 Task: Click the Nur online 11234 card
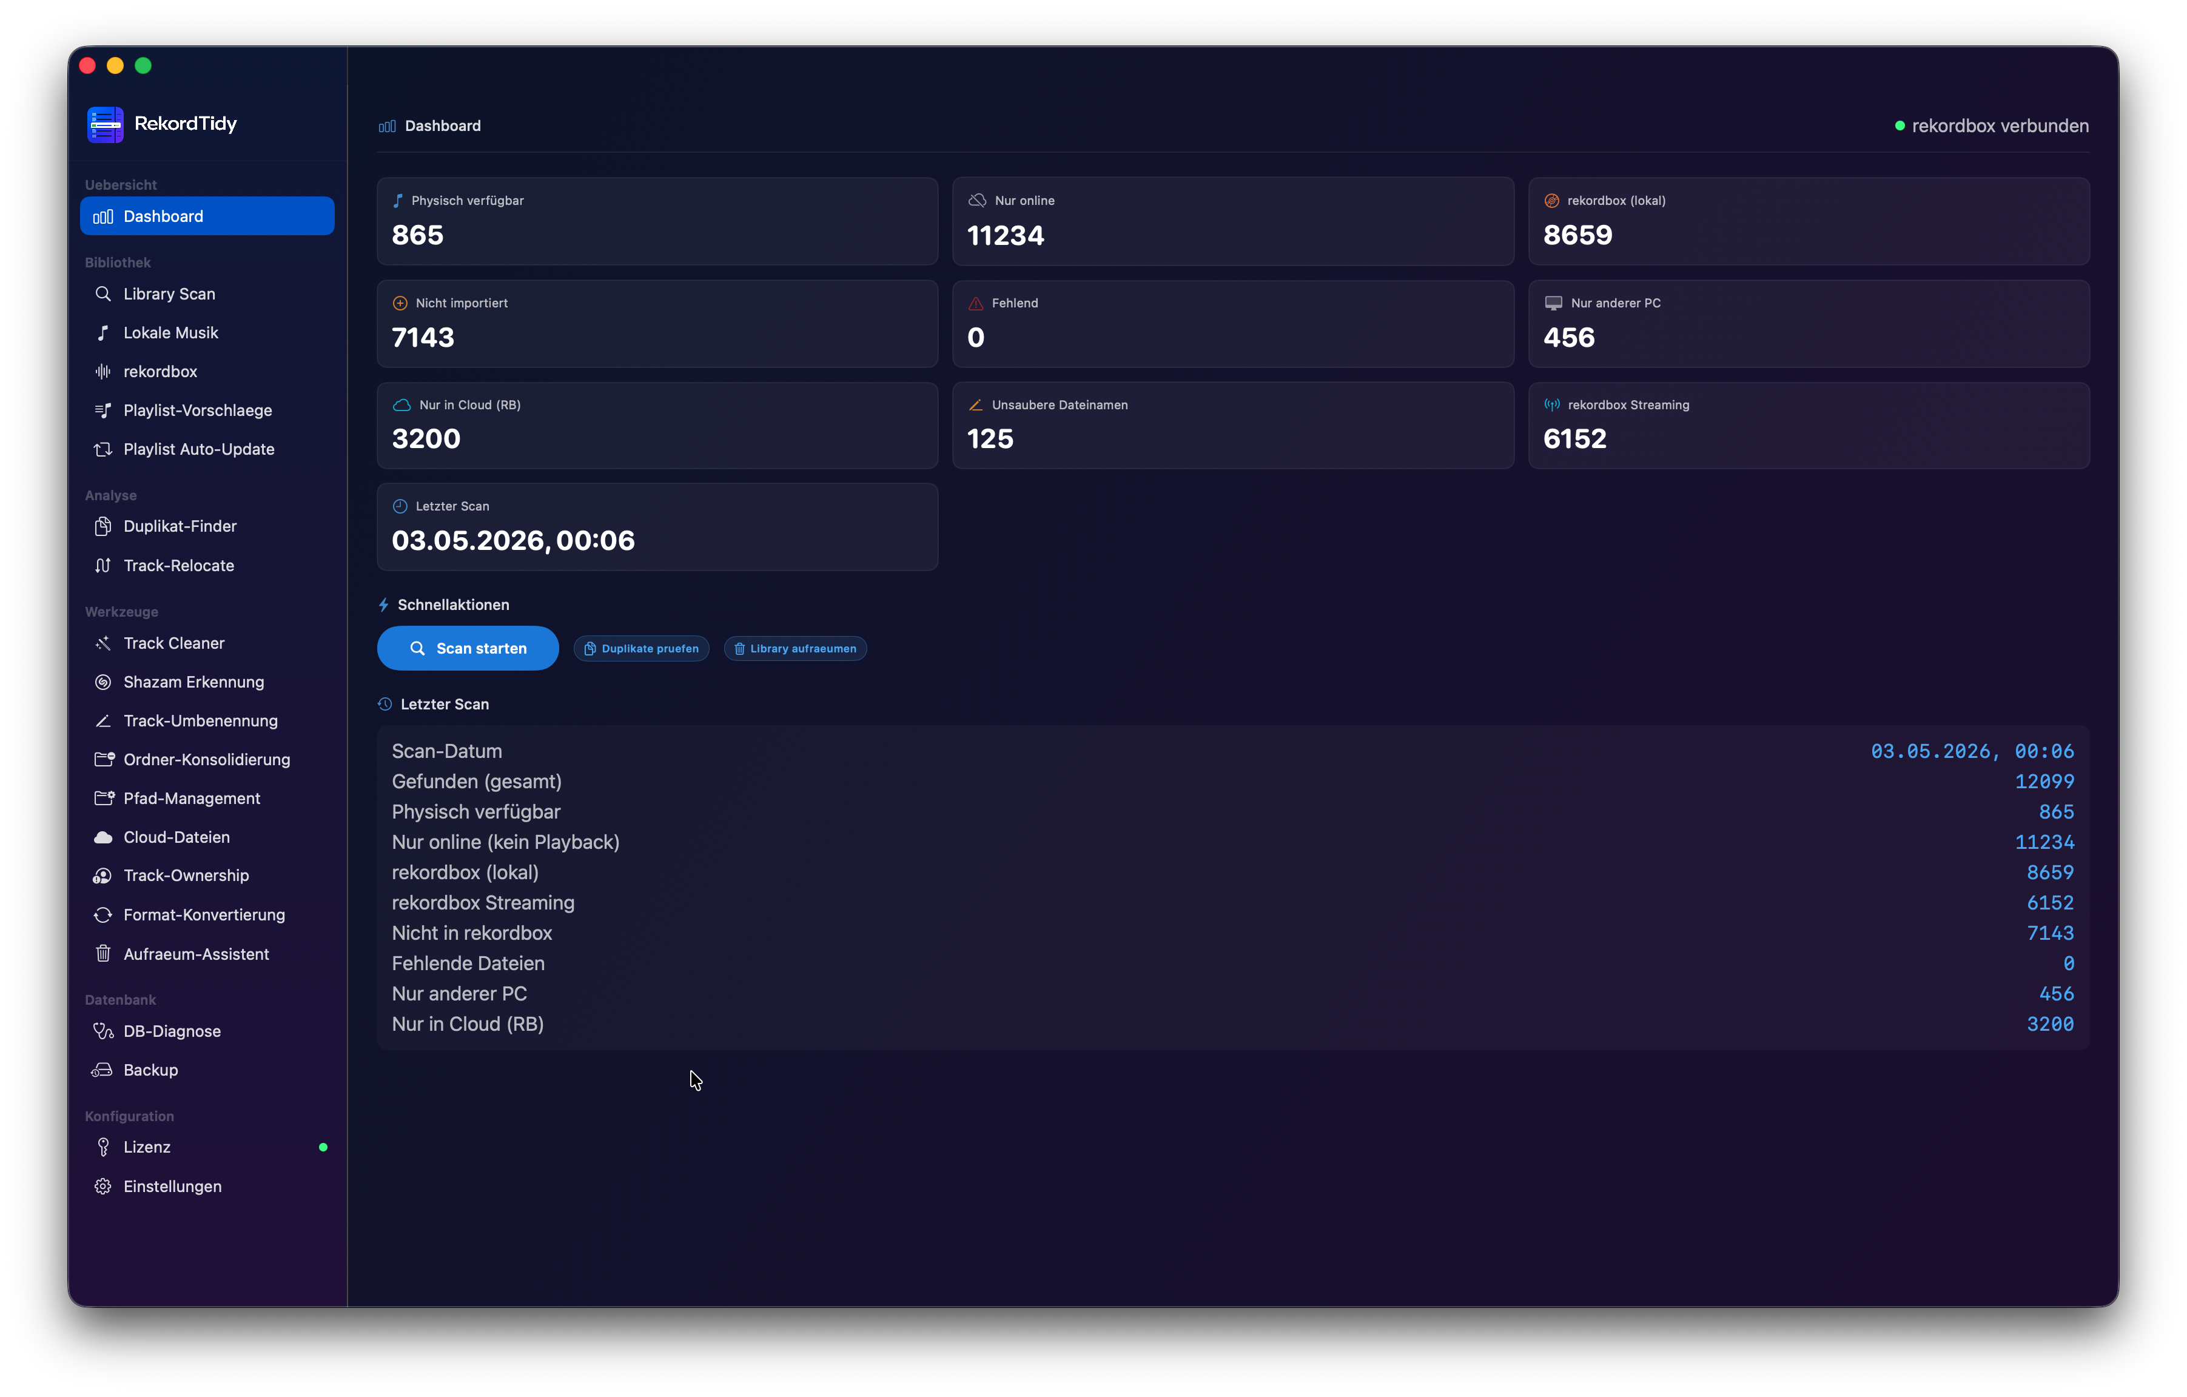[1232, 221]
